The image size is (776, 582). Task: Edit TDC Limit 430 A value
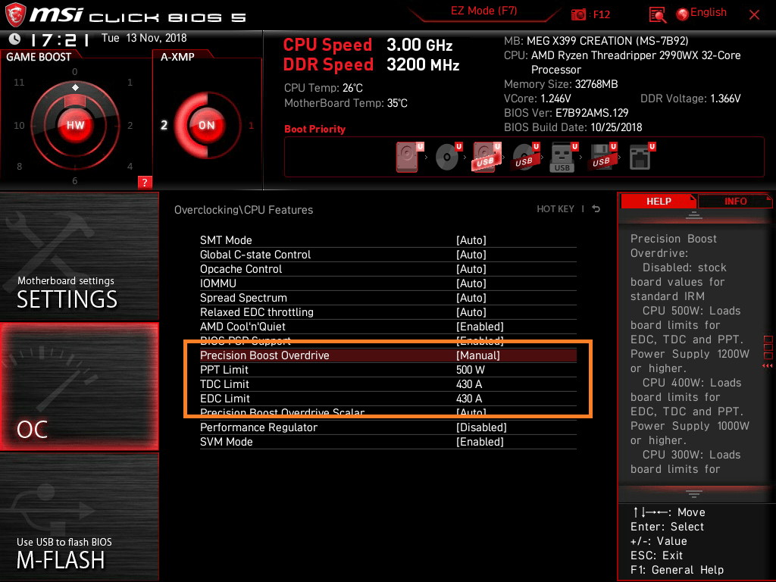[388, 384]
